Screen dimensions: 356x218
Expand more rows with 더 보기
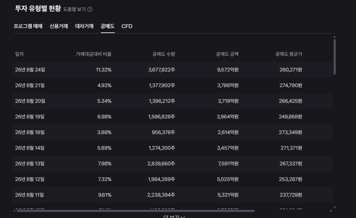[x=174, y=217]
